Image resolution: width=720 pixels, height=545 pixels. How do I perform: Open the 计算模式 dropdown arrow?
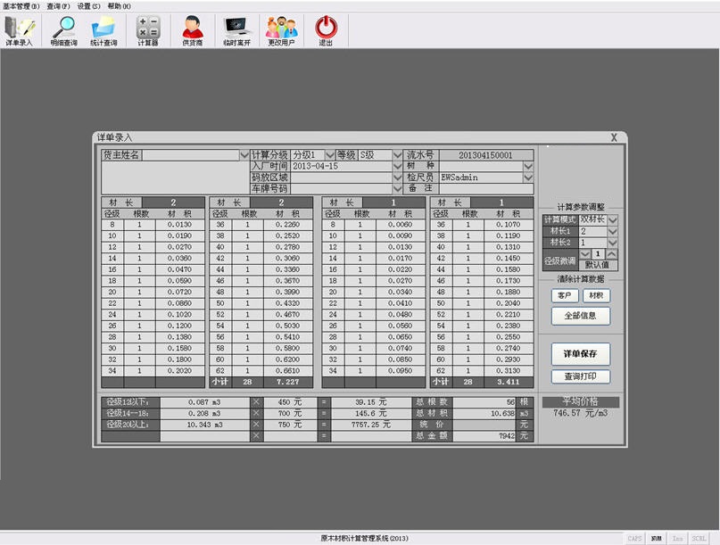tap(612, 219)
